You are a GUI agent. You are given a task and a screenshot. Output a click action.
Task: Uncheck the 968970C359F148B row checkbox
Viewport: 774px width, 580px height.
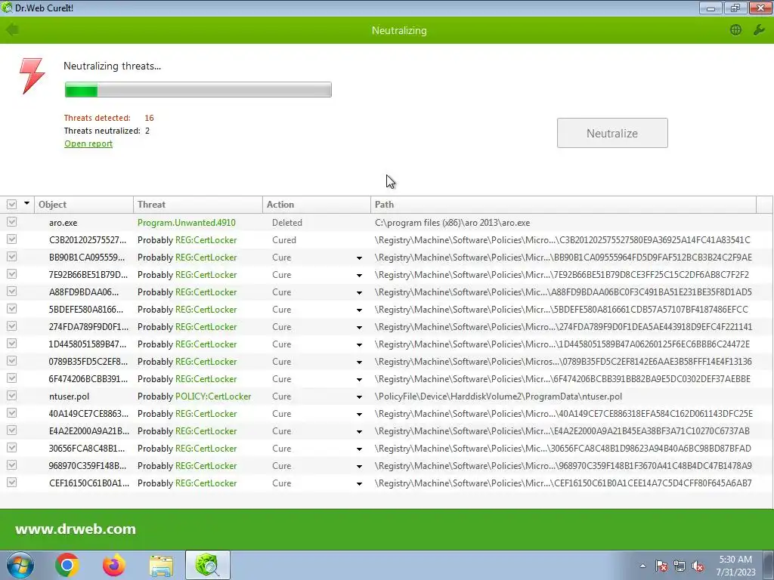tap(12, 465)
